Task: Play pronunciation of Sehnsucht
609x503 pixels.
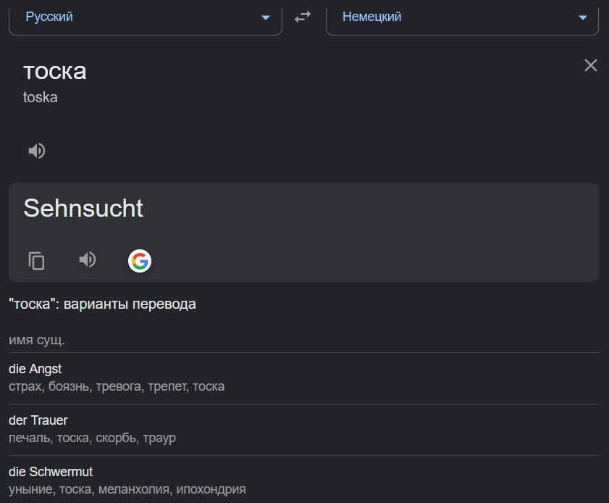Action: click(88, 259)
